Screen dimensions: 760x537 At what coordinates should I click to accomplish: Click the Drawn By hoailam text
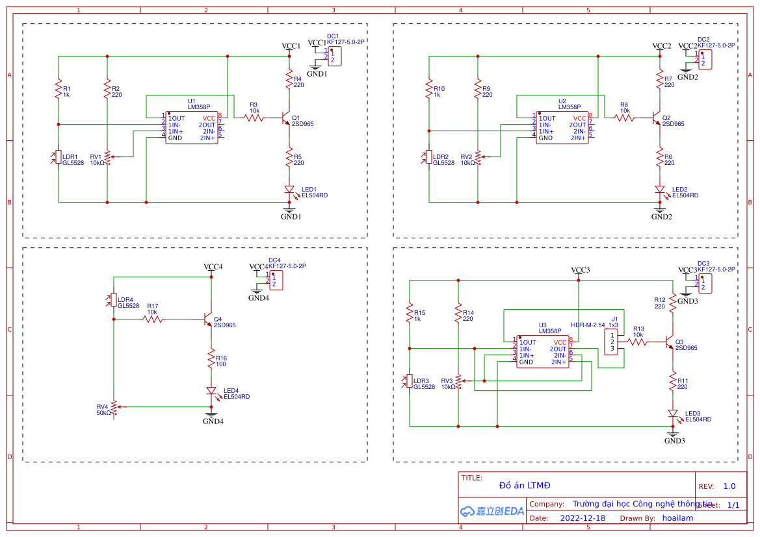[x=677, y=518]
